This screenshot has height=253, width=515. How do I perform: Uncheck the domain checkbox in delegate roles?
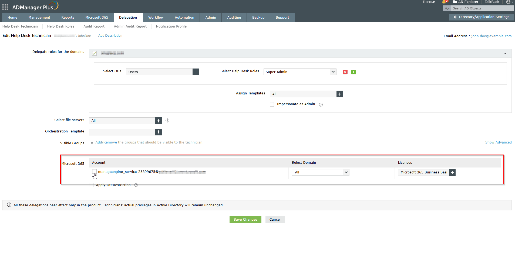[x=94, y=53]
